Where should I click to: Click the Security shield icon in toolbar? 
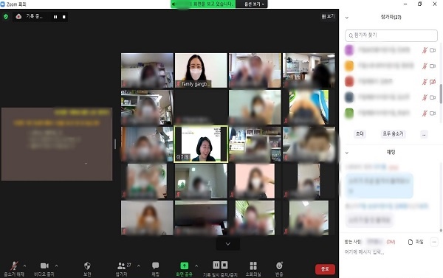click(87, 265)
